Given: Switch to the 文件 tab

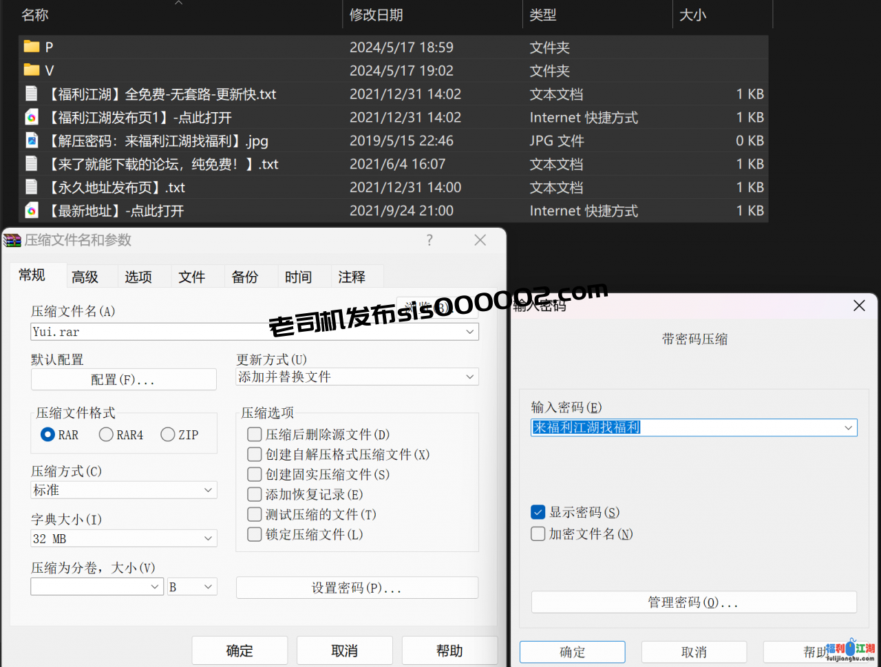Looking at the screenshot, I should pyautogui.click(x=192, y=277).
